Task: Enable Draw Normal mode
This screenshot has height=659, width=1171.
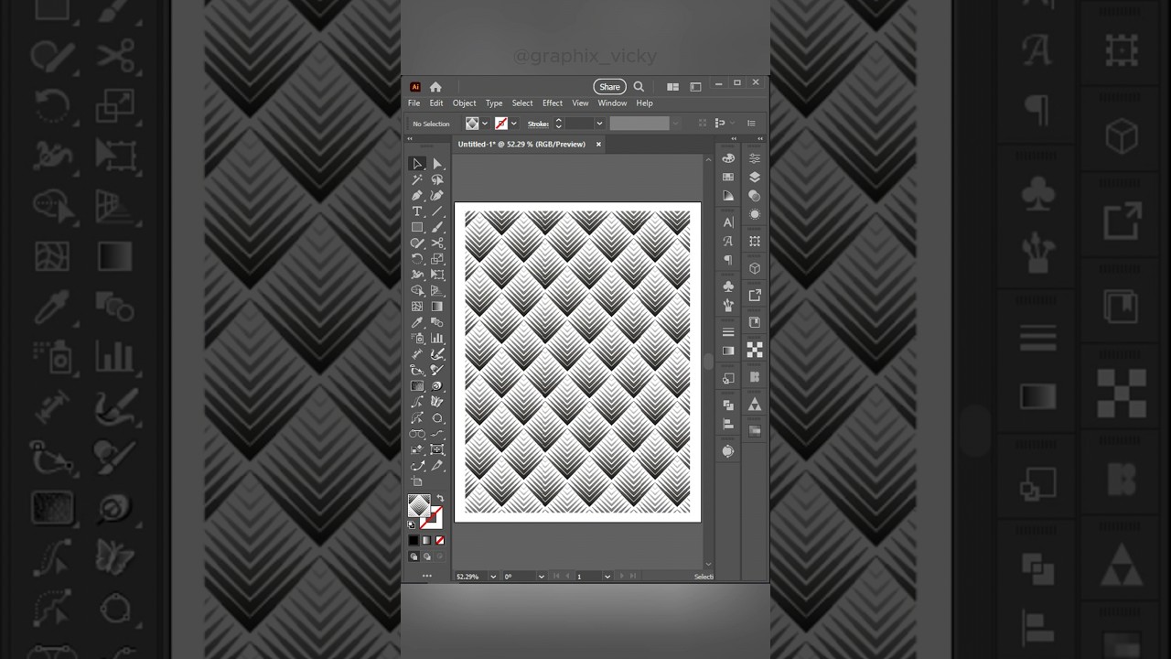Action: pos(414,556)
